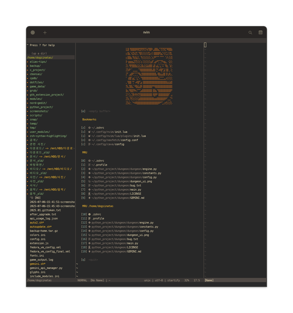The image size is (293, 313).
Task: Click the new tab plus icon
Action: [x=45, y=32]
